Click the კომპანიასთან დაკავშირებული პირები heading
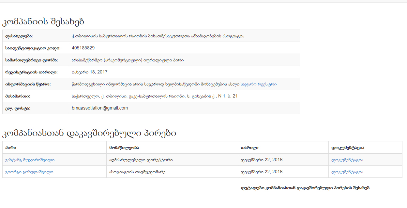The height and width of the screenshot is (208, 407). pos(89,133)
